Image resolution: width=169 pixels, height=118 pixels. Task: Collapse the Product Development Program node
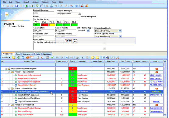point(6,69)
